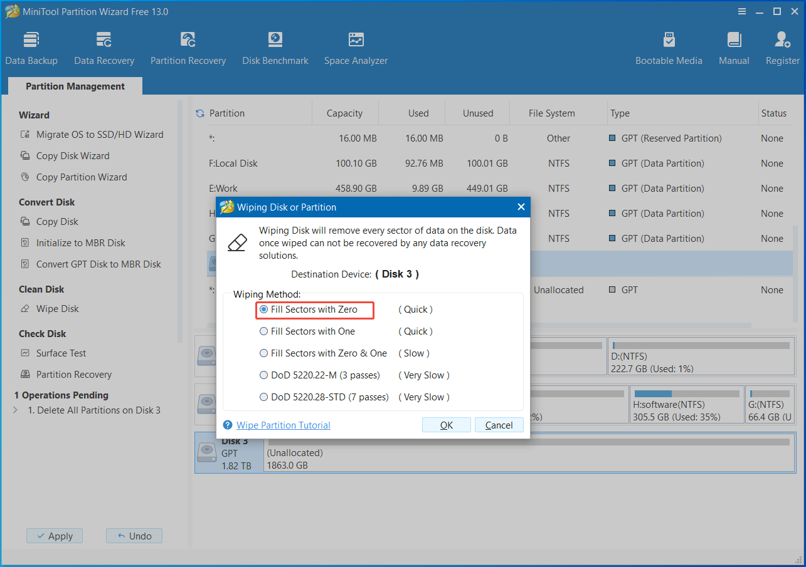Open the Wipe Partition Tutorial link

tap(283, 425)
